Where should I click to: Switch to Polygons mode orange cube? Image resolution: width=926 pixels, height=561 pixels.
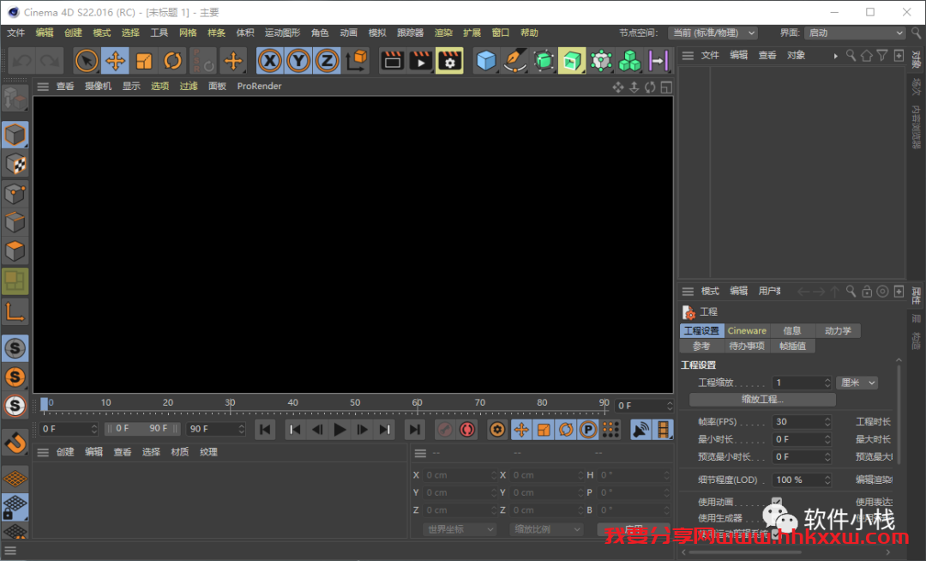15,251
